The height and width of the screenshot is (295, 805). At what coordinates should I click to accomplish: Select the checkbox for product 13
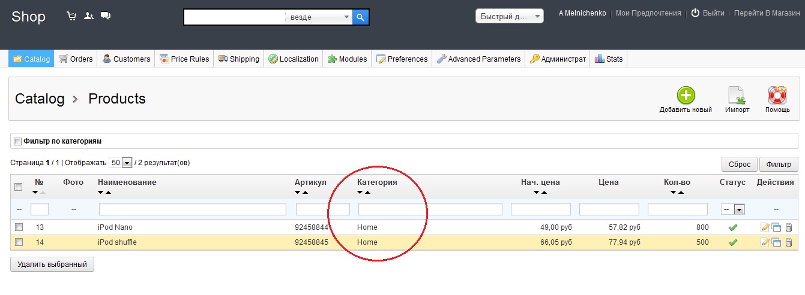click(19, 227)
